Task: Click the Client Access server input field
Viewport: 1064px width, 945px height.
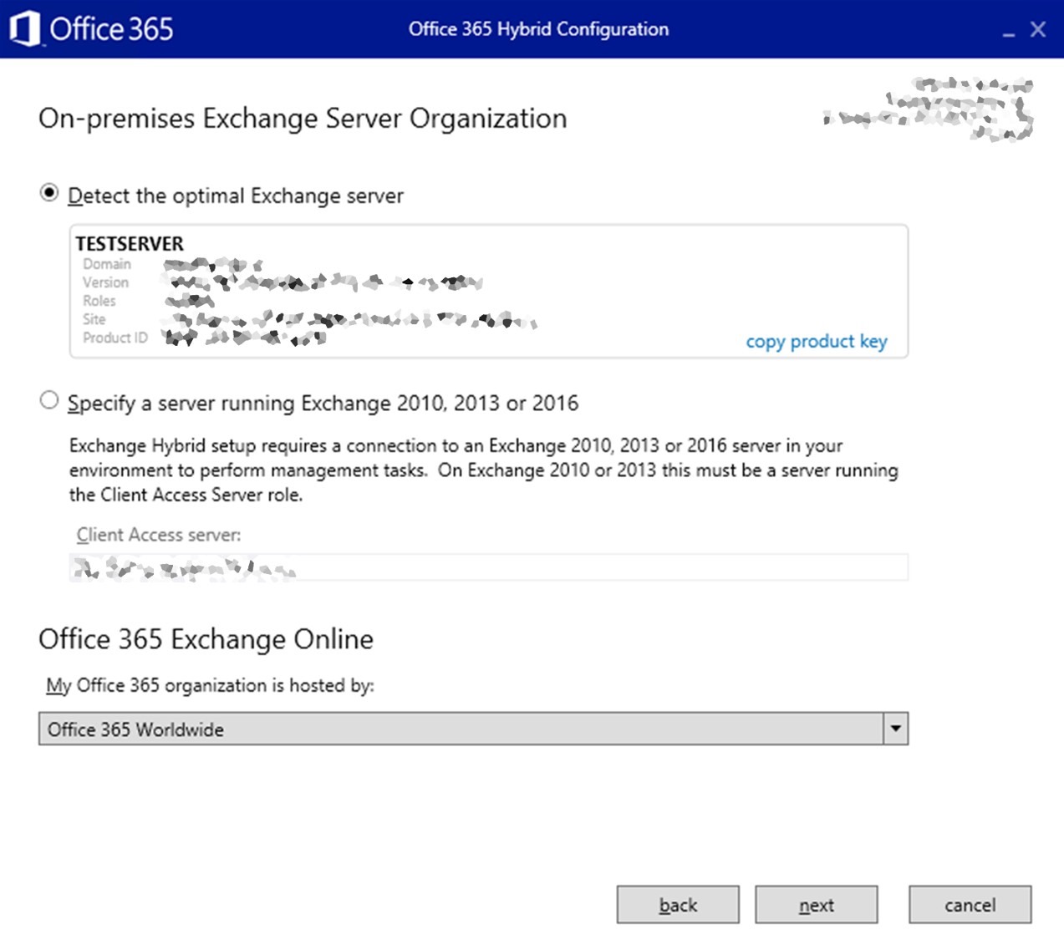Action: tap(488, 567)
